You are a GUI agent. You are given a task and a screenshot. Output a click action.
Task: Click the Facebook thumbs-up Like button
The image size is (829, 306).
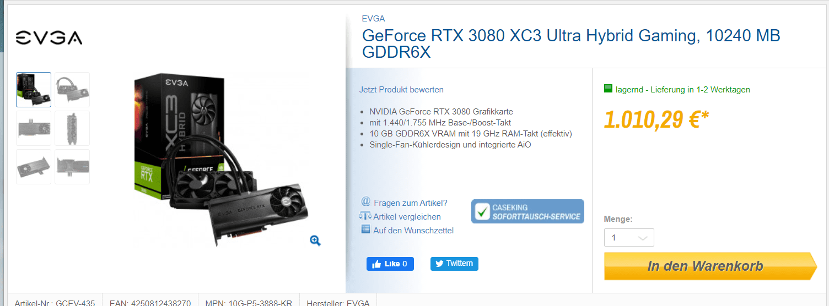[390, 264]
